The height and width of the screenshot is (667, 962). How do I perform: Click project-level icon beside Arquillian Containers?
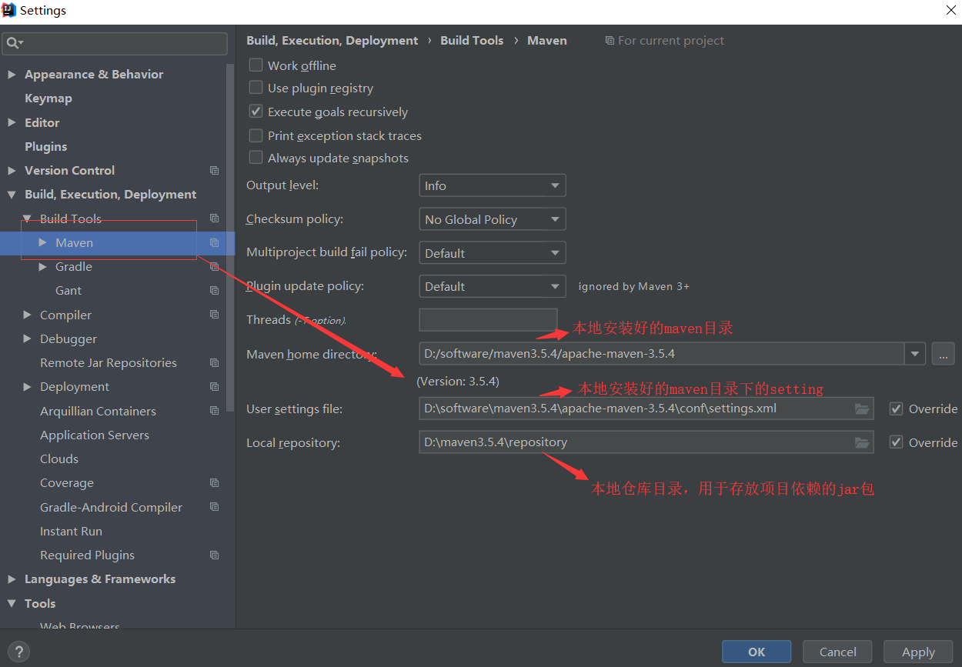(215, 412)
